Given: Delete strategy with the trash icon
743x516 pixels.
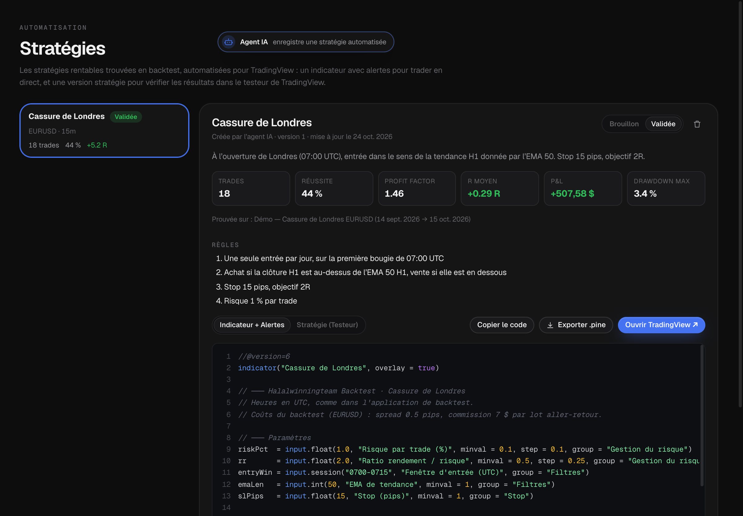Looking at the screenshot, I should point(697,124).
